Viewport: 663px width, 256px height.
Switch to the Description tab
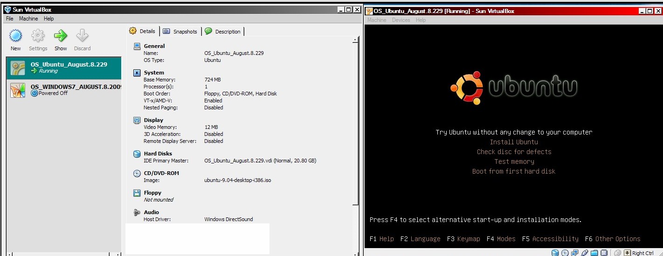pos(223,31)
